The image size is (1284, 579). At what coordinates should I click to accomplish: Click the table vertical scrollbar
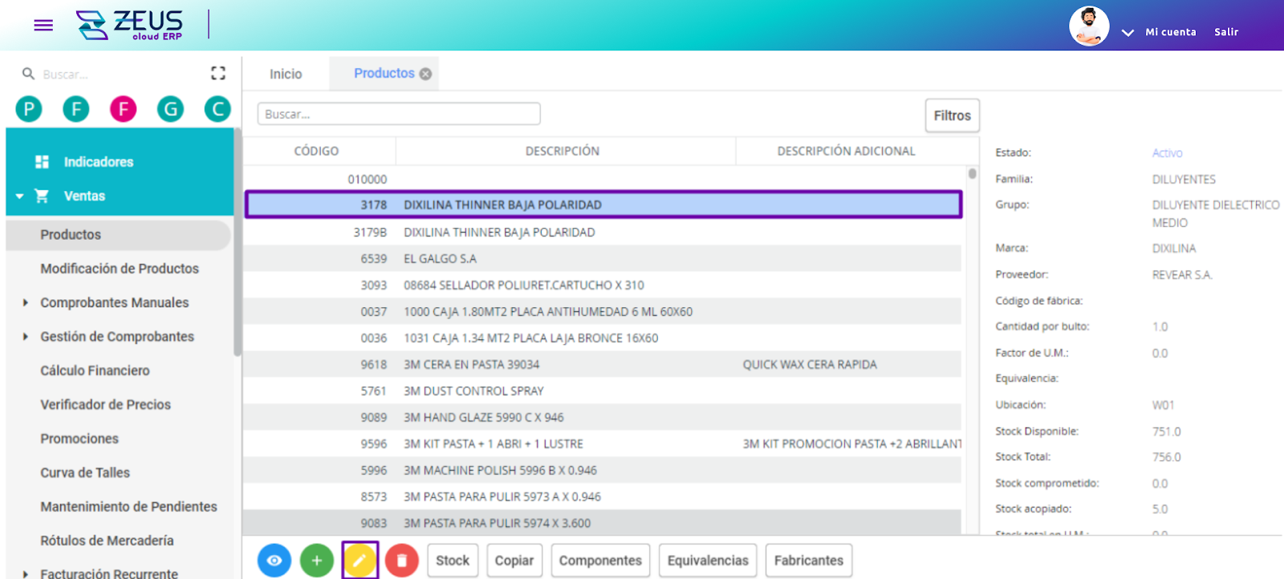pyautogui.click(x=972, y=173)
